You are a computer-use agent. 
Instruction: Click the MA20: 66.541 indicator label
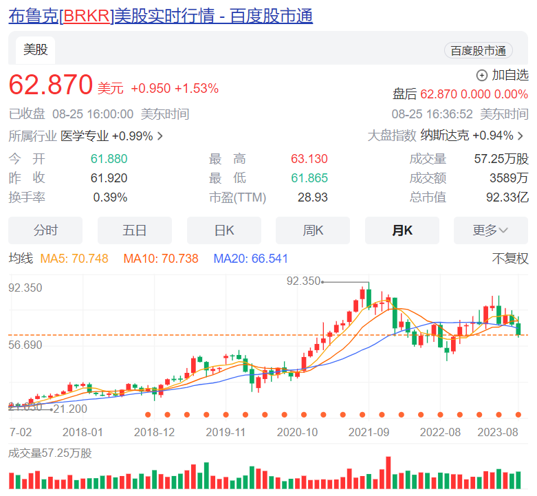[251, 259]
